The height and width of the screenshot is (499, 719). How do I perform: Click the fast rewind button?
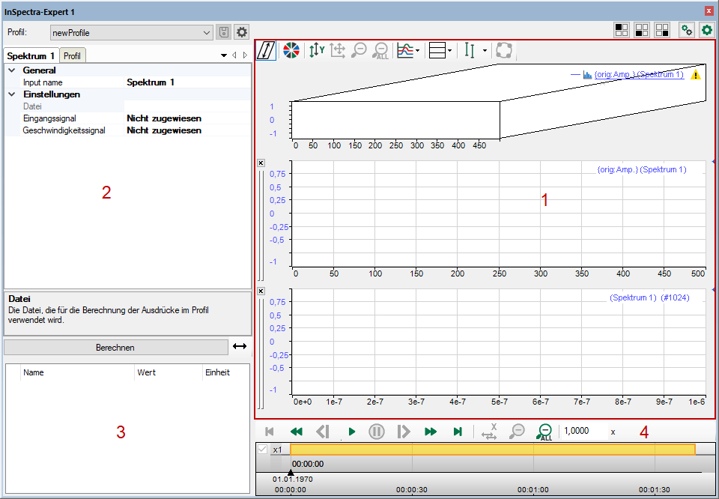point(297,432)
